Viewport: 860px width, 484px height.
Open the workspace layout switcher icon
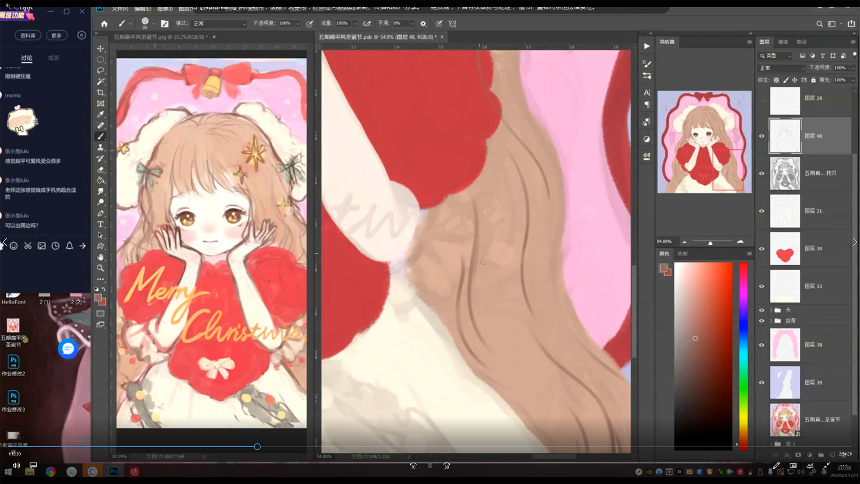832,24
